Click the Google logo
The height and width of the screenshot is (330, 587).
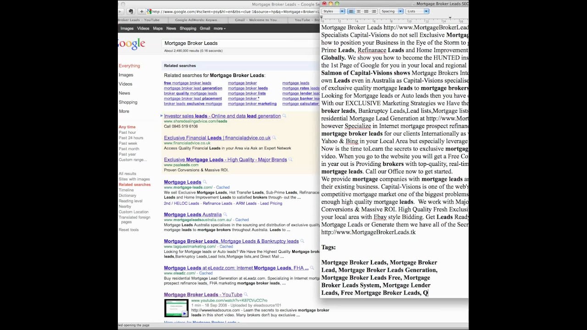click(x=132, y=44)
